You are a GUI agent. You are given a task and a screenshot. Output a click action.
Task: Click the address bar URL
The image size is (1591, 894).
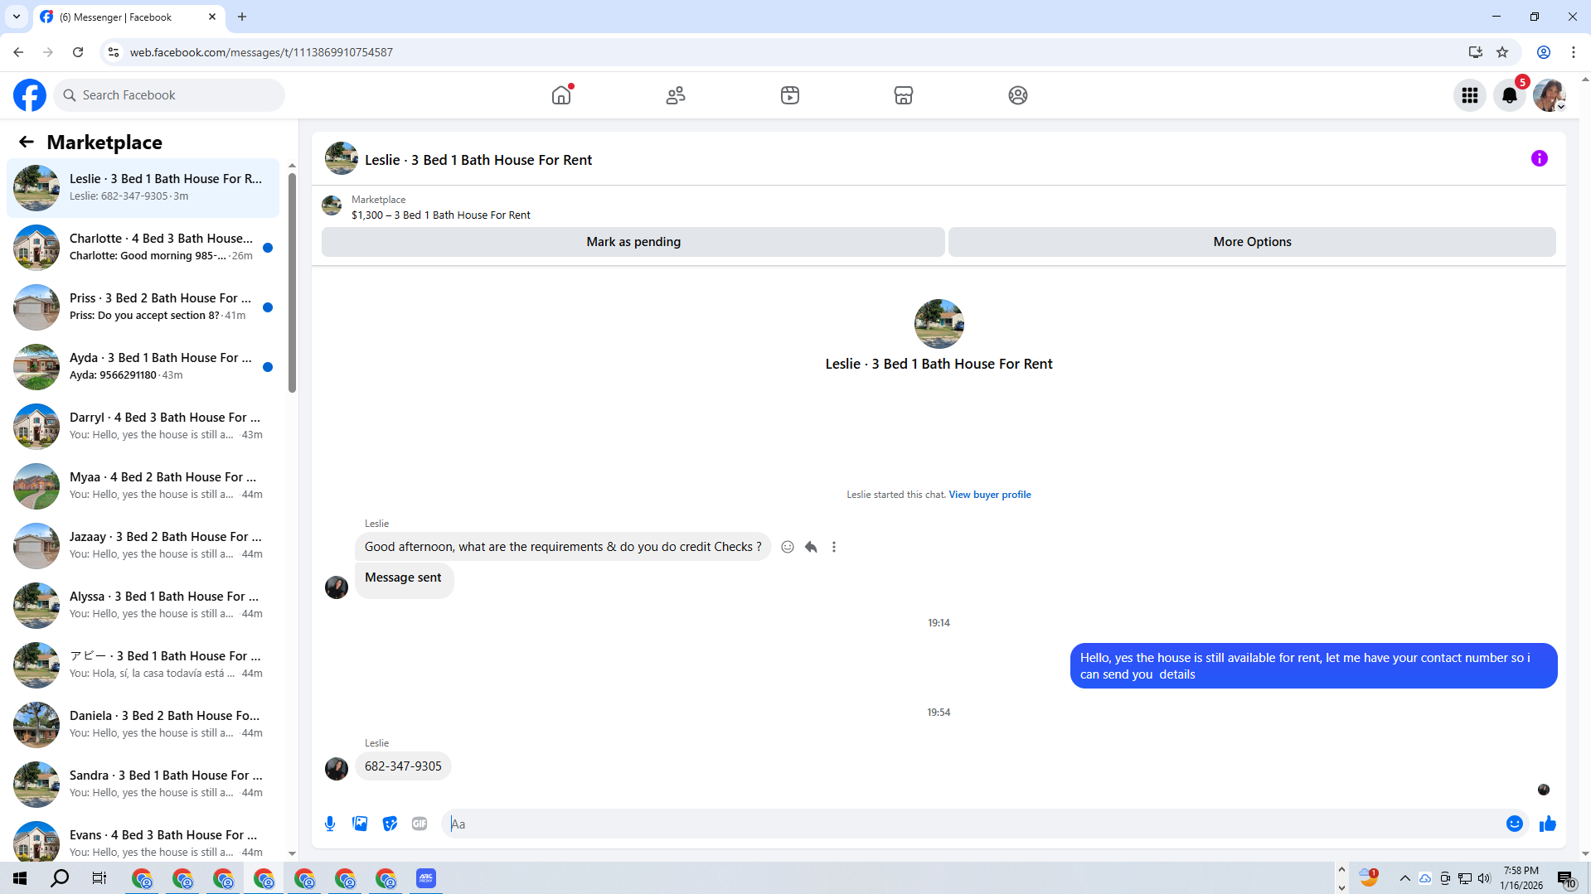pyautogui.click(x=261, y=52)
